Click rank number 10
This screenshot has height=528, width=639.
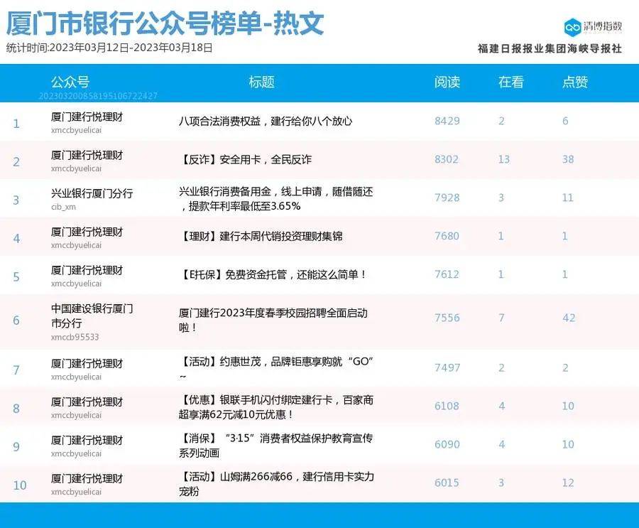[20, 485]
